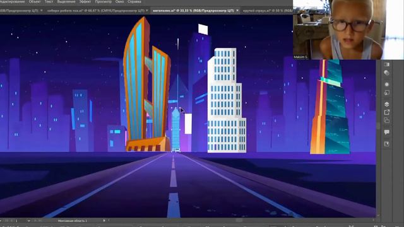404x227 pixels.
Task: Click the Монтажная область 1 status text
Action: pyautogui.click(x=73, y=221)
